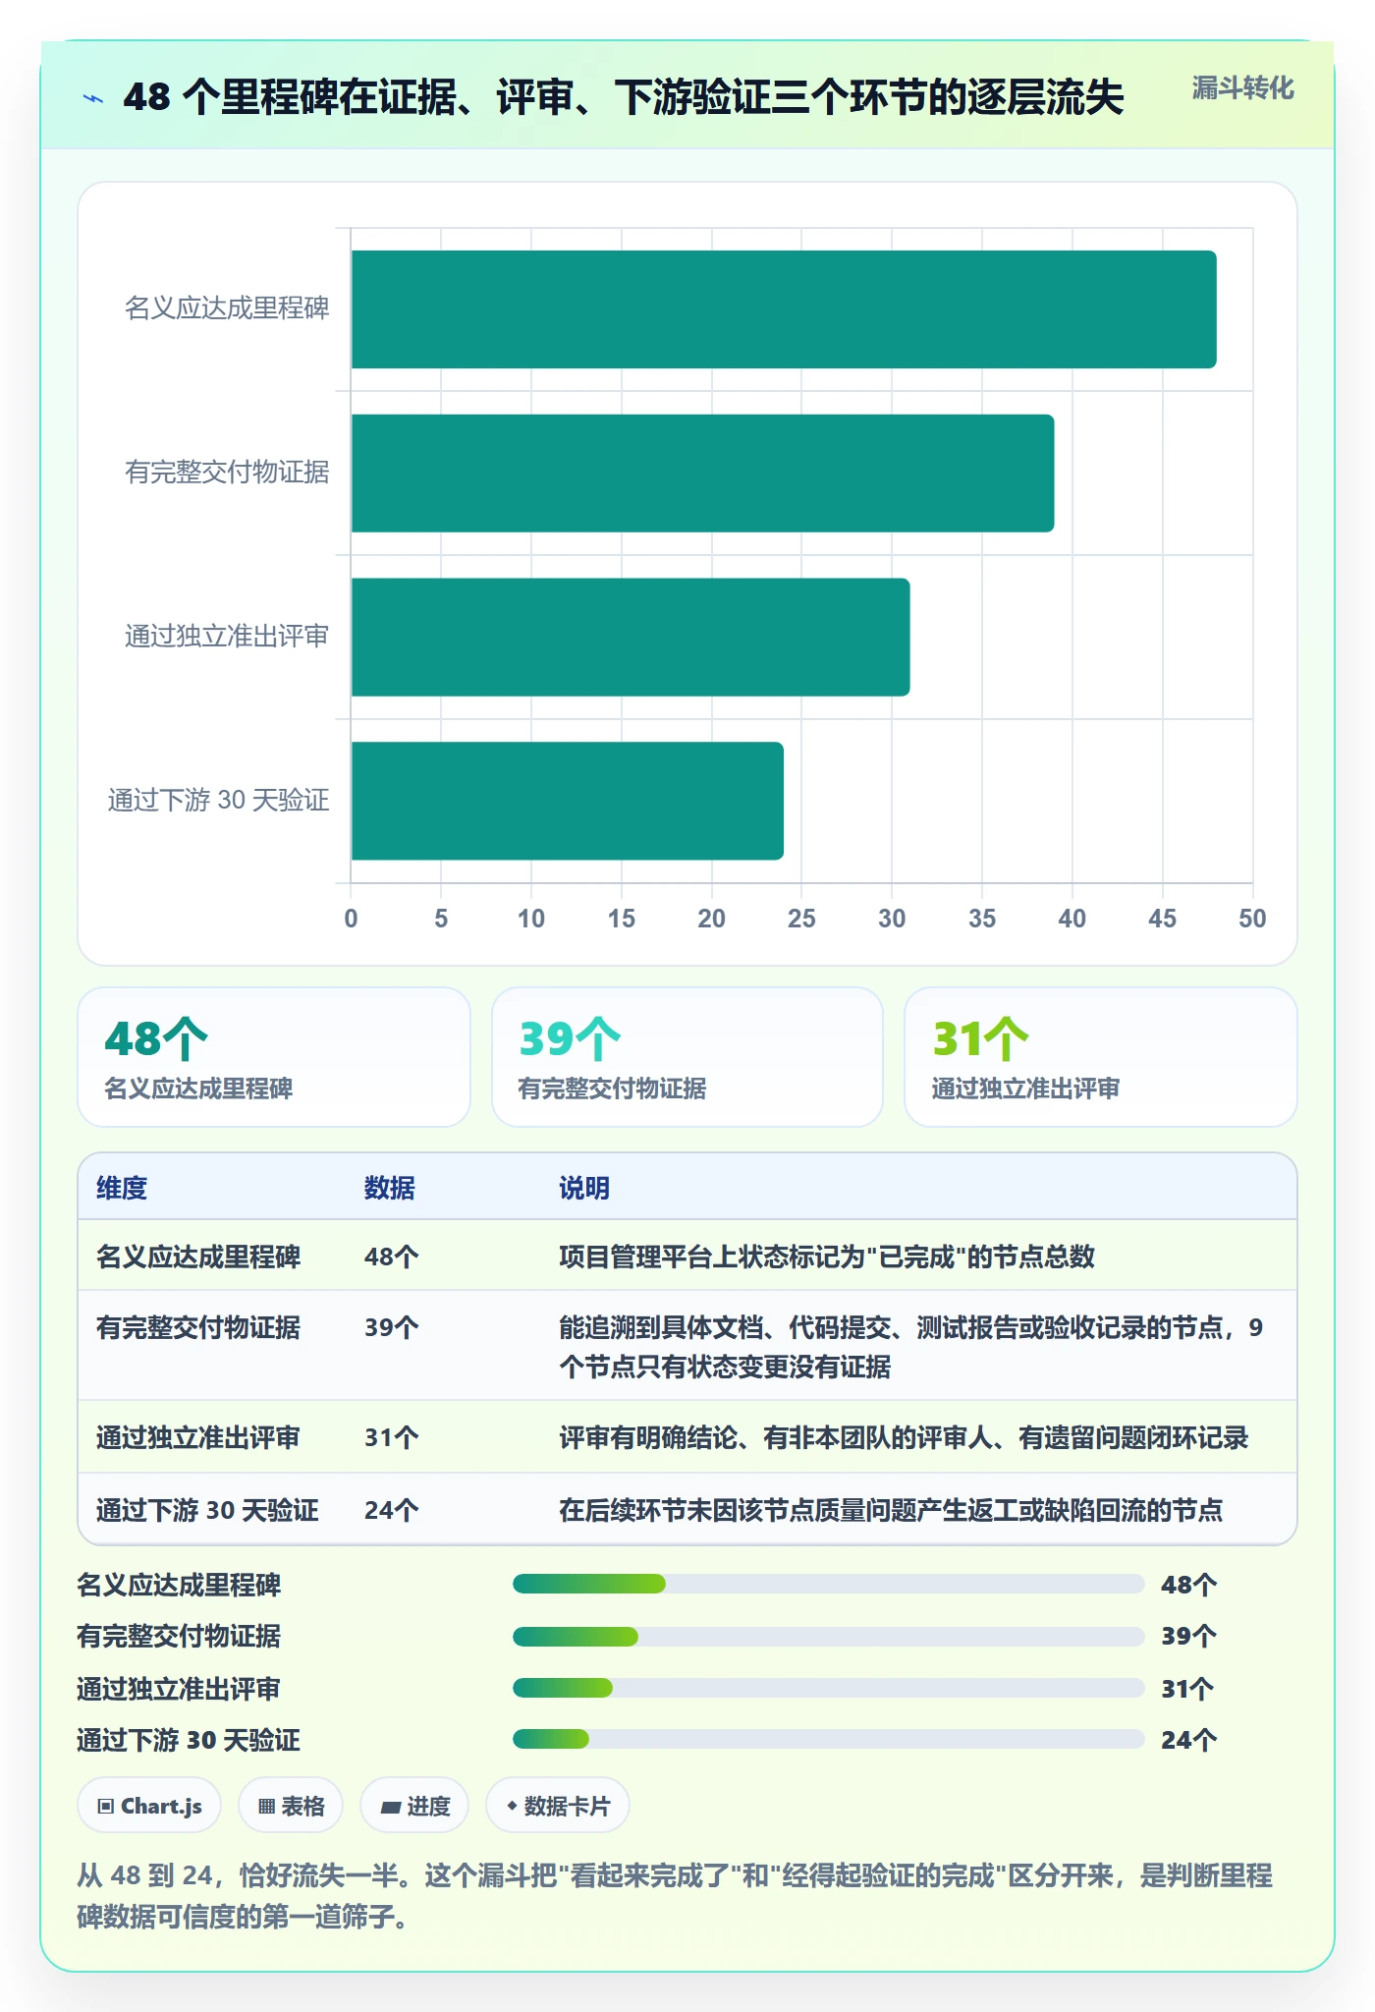Image resolution: width=1375 pixels, height=2012 pixels.
Task: Click the 24个 progress bar
Action: [829, 1739]
